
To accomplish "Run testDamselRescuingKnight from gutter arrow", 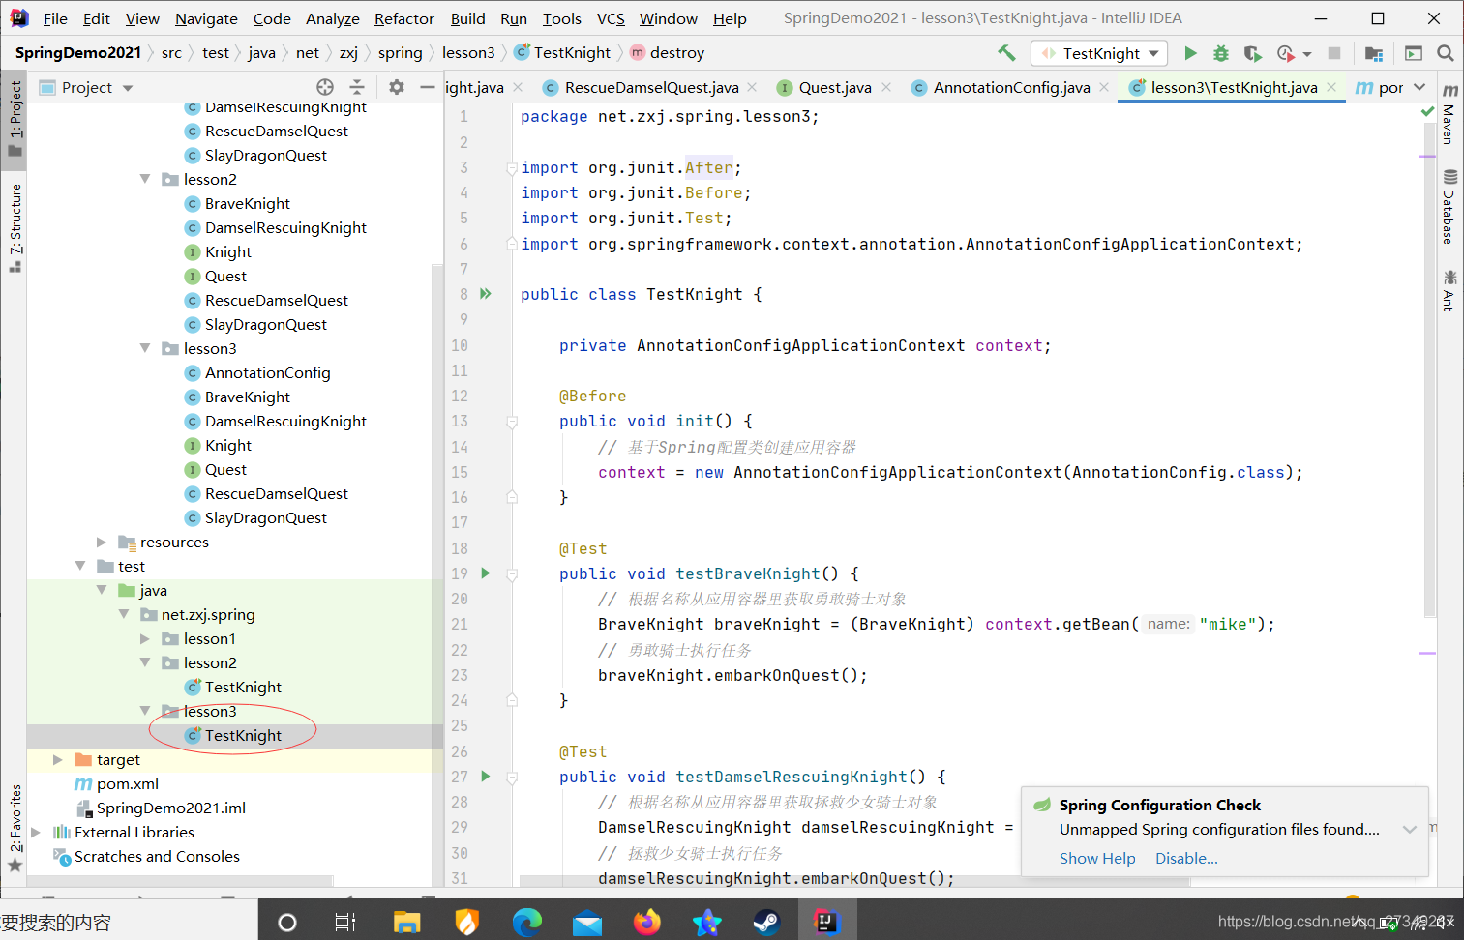I will point(486,777).
